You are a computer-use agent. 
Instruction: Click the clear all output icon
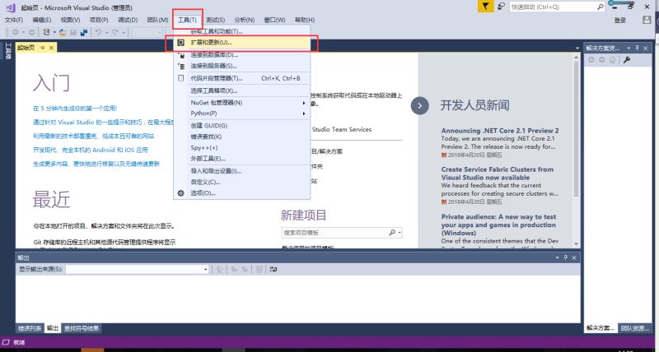click(x=259, y=270)
